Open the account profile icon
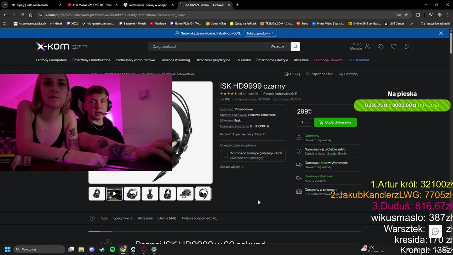Image resolution: width=453 pixels, height=255 pixels. (367, 46)
